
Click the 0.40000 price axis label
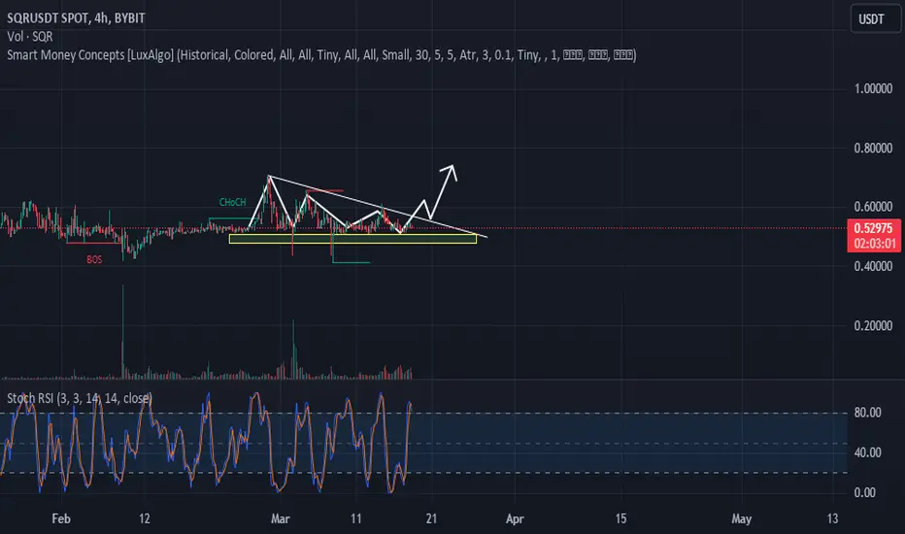[873, 266]
